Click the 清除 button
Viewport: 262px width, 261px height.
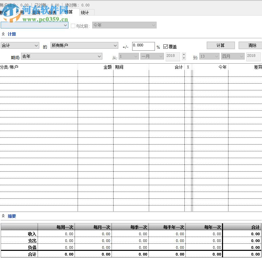(251, 45)
